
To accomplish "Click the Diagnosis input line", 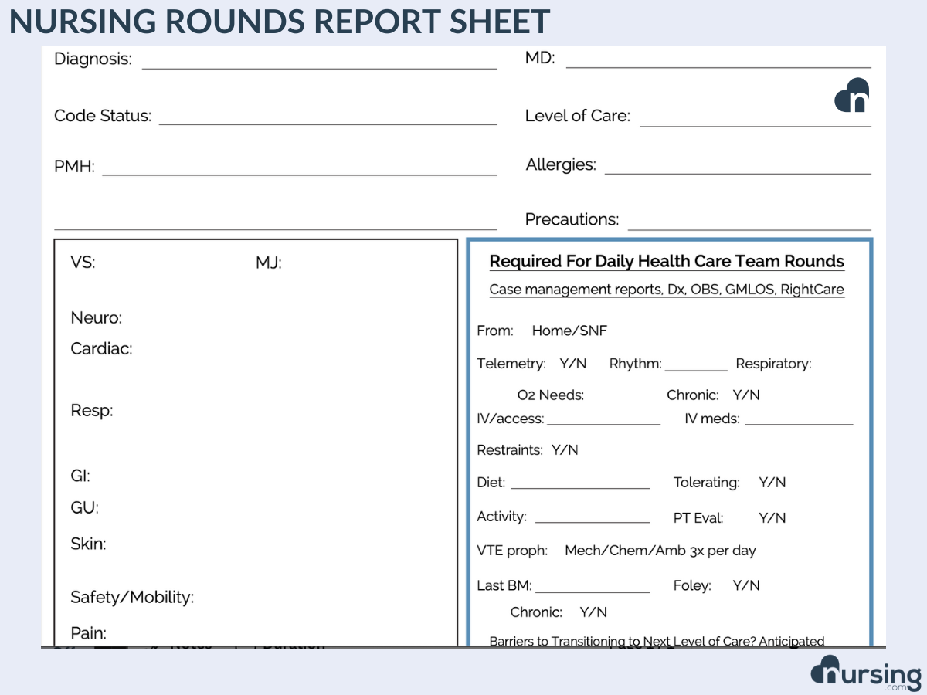I will click(x=318, y=65).
